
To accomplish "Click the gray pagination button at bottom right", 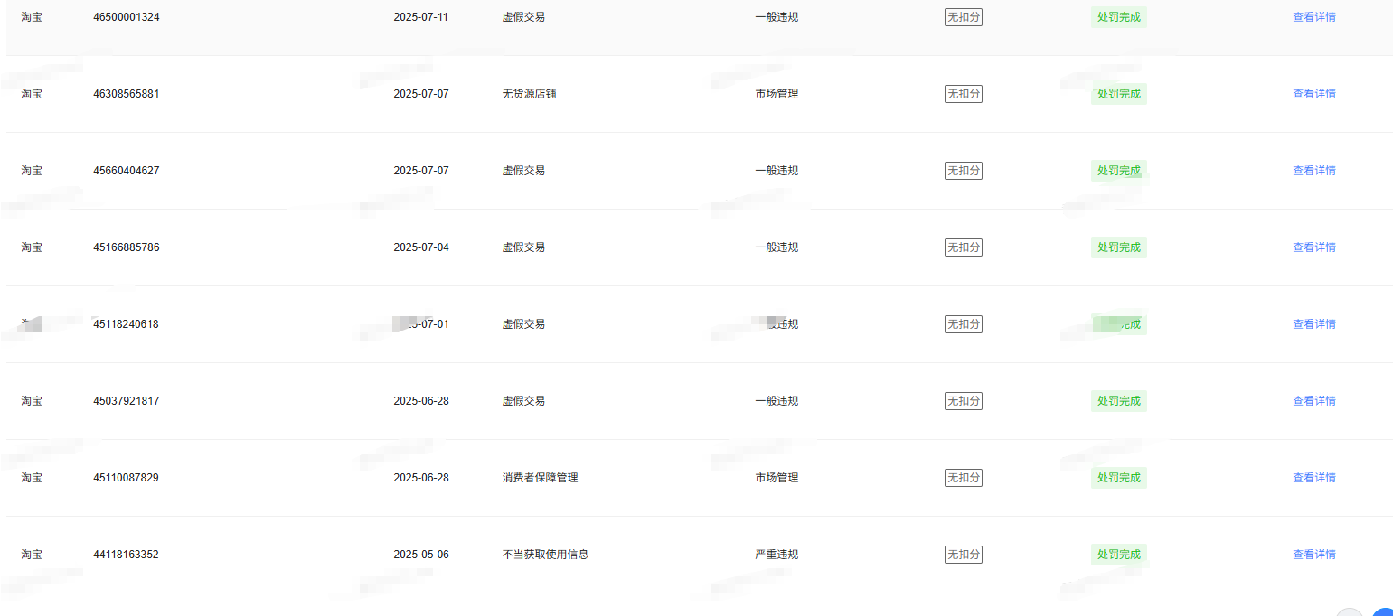I will coord(1350,612).
